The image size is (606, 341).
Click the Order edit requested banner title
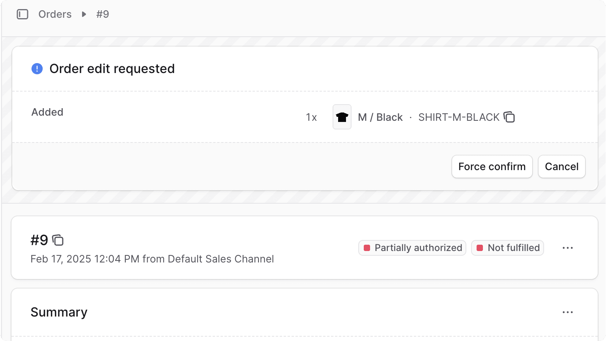[112, 68]
